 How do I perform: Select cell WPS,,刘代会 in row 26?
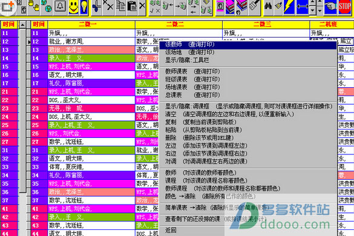(x=91, y=134)
